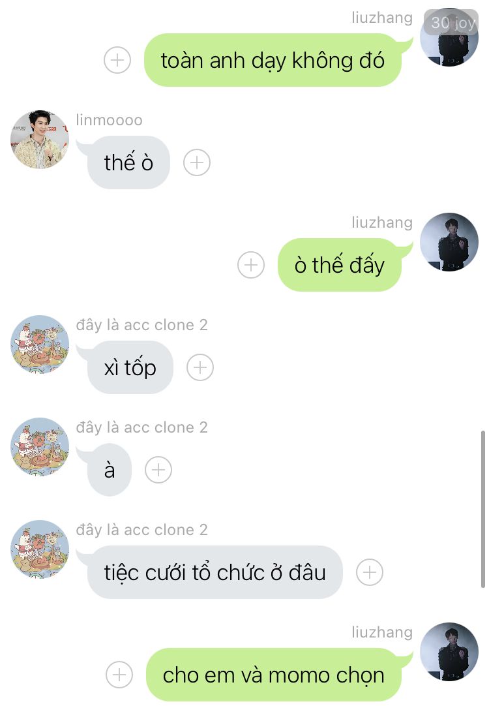
Task: Tap plus icon next to "tiệc cưới tổ chức ở đâu"
Action: tap(370, 572)
